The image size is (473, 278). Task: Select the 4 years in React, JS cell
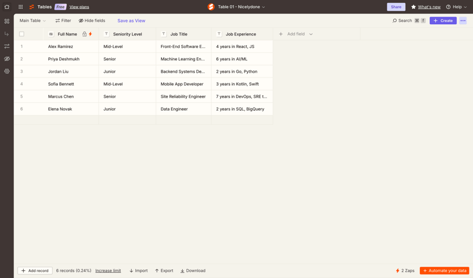[242, 47]
